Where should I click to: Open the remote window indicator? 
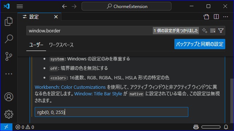(x=6, y=127)
